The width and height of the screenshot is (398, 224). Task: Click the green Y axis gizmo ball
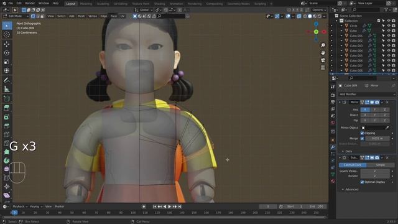pyautogui.click(x=316, y=32)
